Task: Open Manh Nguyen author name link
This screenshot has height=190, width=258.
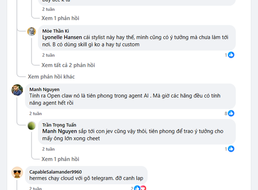Action: coord(44,89)
